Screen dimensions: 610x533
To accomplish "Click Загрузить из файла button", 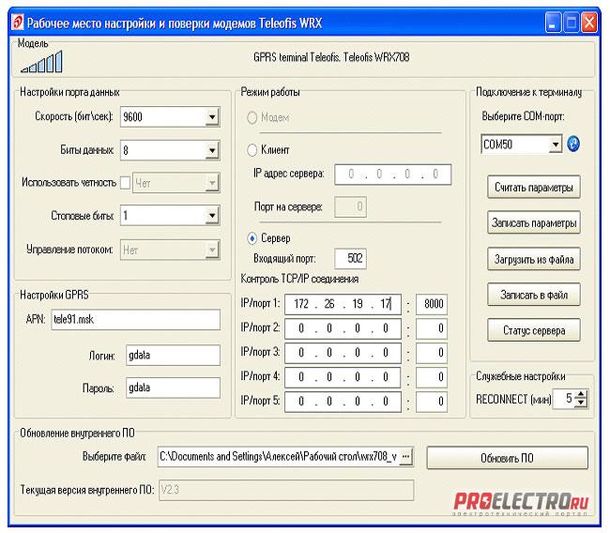I will point(534,259).
